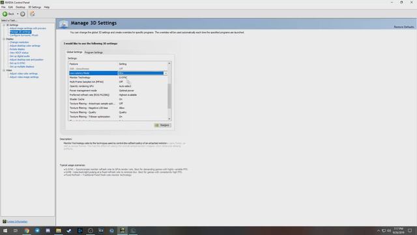The image size is (417, 235).
Task: Switch to Global Settings tab
Action: pos(74,52)
